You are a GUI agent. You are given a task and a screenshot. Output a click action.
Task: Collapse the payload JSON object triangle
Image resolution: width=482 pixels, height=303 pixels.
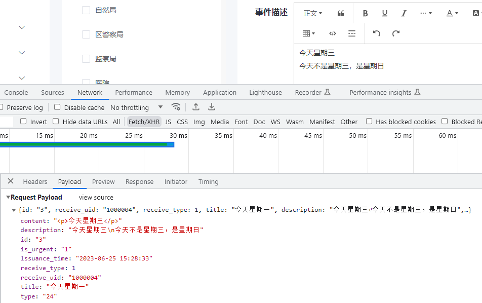pyautogui.click(x=14, y=210)
